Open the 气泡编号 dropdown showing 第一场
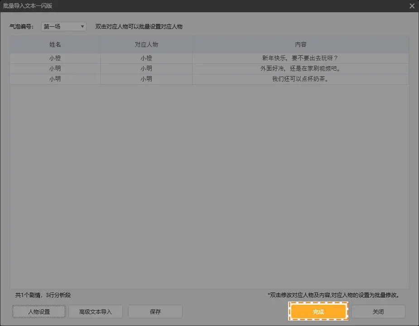 64,27
